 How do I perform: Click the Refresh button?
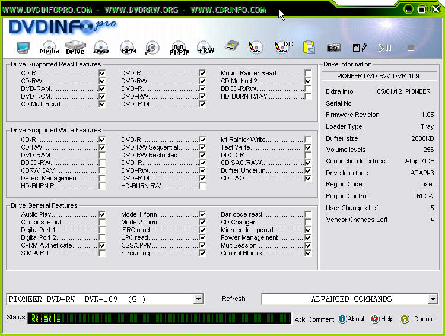(x=234, y=299)
